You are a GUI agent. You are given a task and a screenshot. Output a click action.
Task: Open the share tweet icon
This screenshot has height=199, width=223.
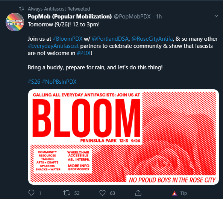coord(138,193)
